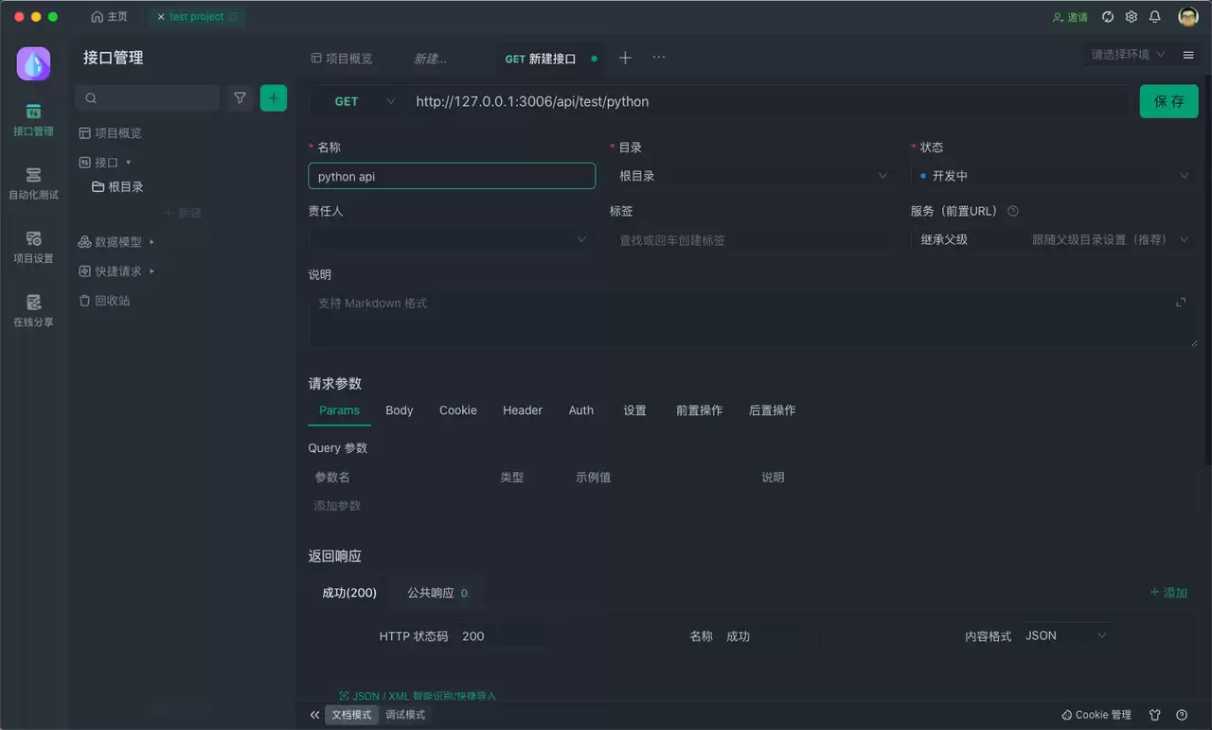Select the 设置 tab

pos(634,410)
